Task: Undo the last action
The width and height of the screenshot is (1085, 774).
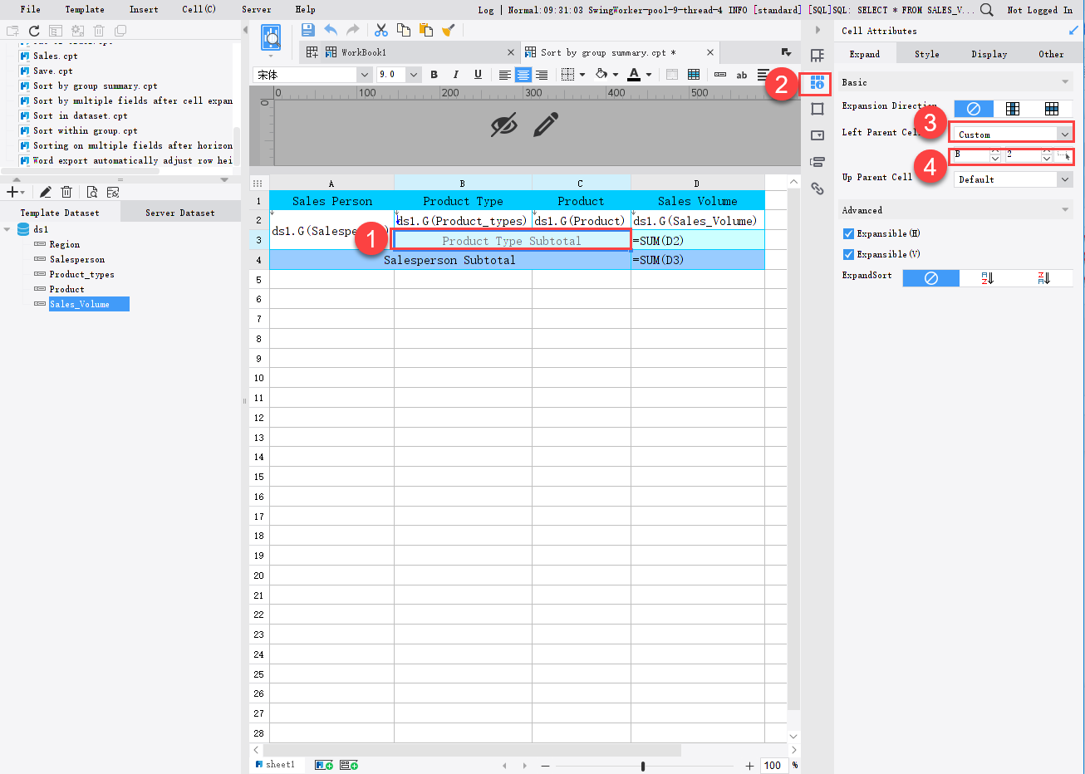Action: [x=331, y=30]
